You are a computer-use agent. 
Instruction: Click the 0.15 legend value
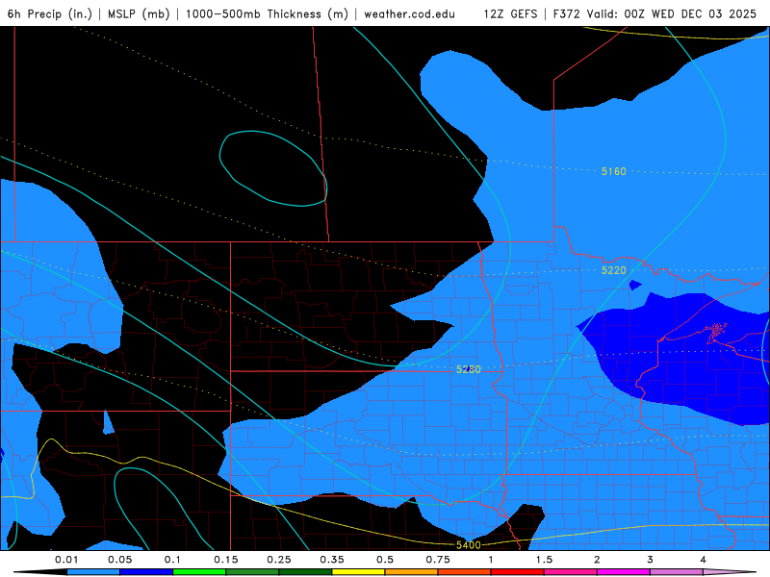click(x=226, y=560)
